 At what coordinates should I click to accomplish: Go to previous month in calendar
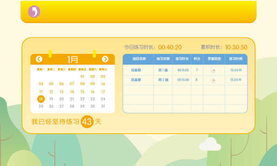tap(39, 59)
